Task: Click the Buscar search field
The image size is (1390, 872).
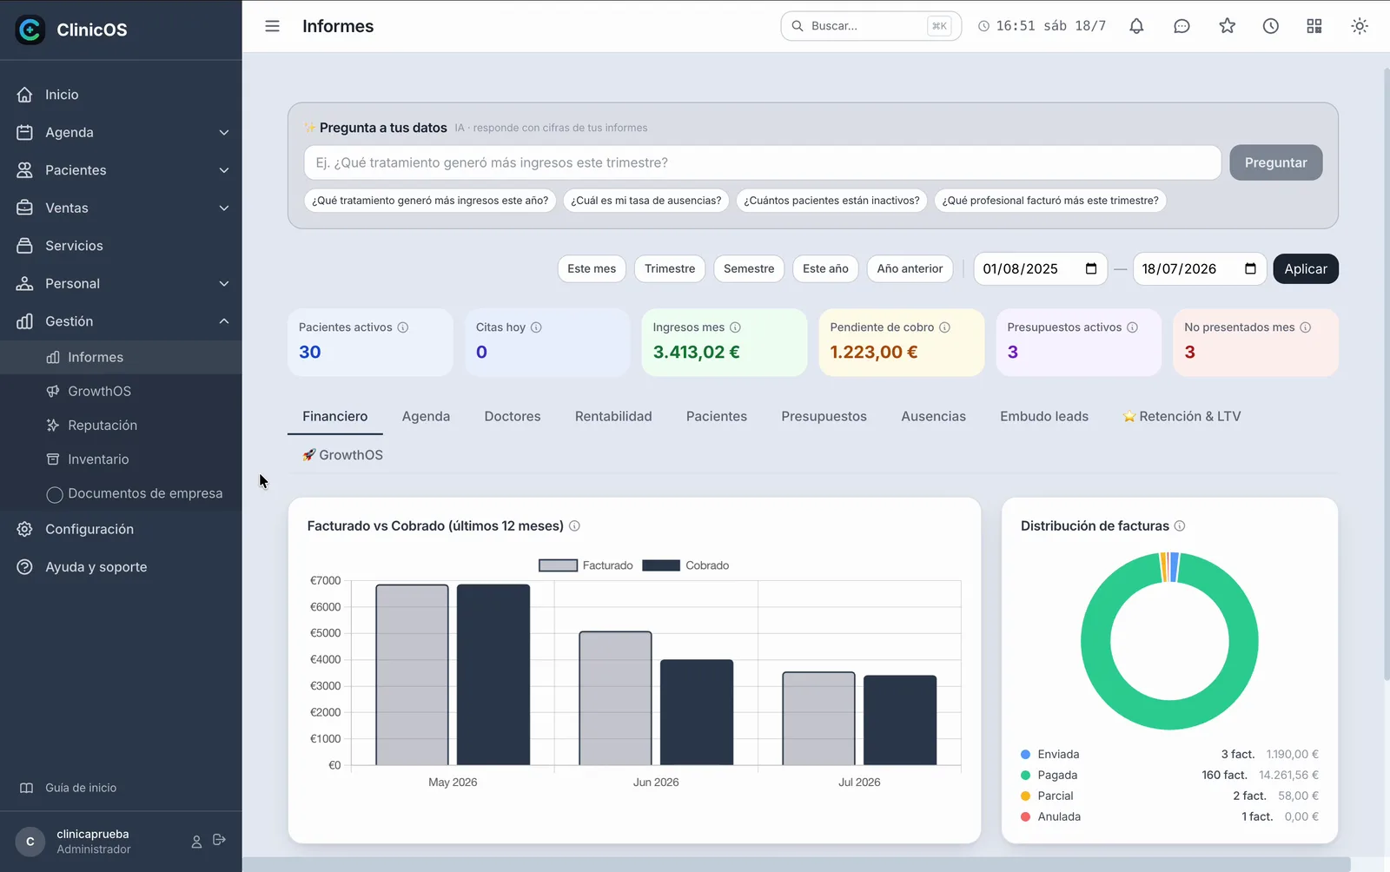Action: point(870,26)
